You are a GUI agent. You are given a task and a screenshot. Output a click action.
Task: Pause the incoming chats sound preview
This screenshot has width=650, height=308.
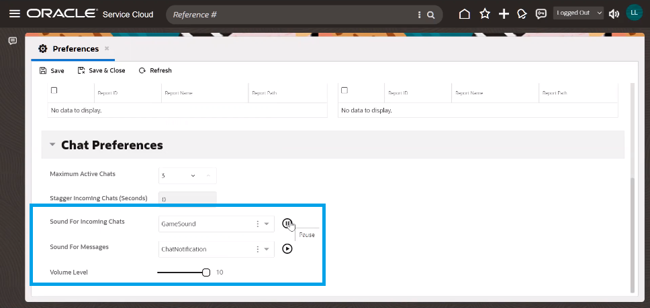coord(287,223)
